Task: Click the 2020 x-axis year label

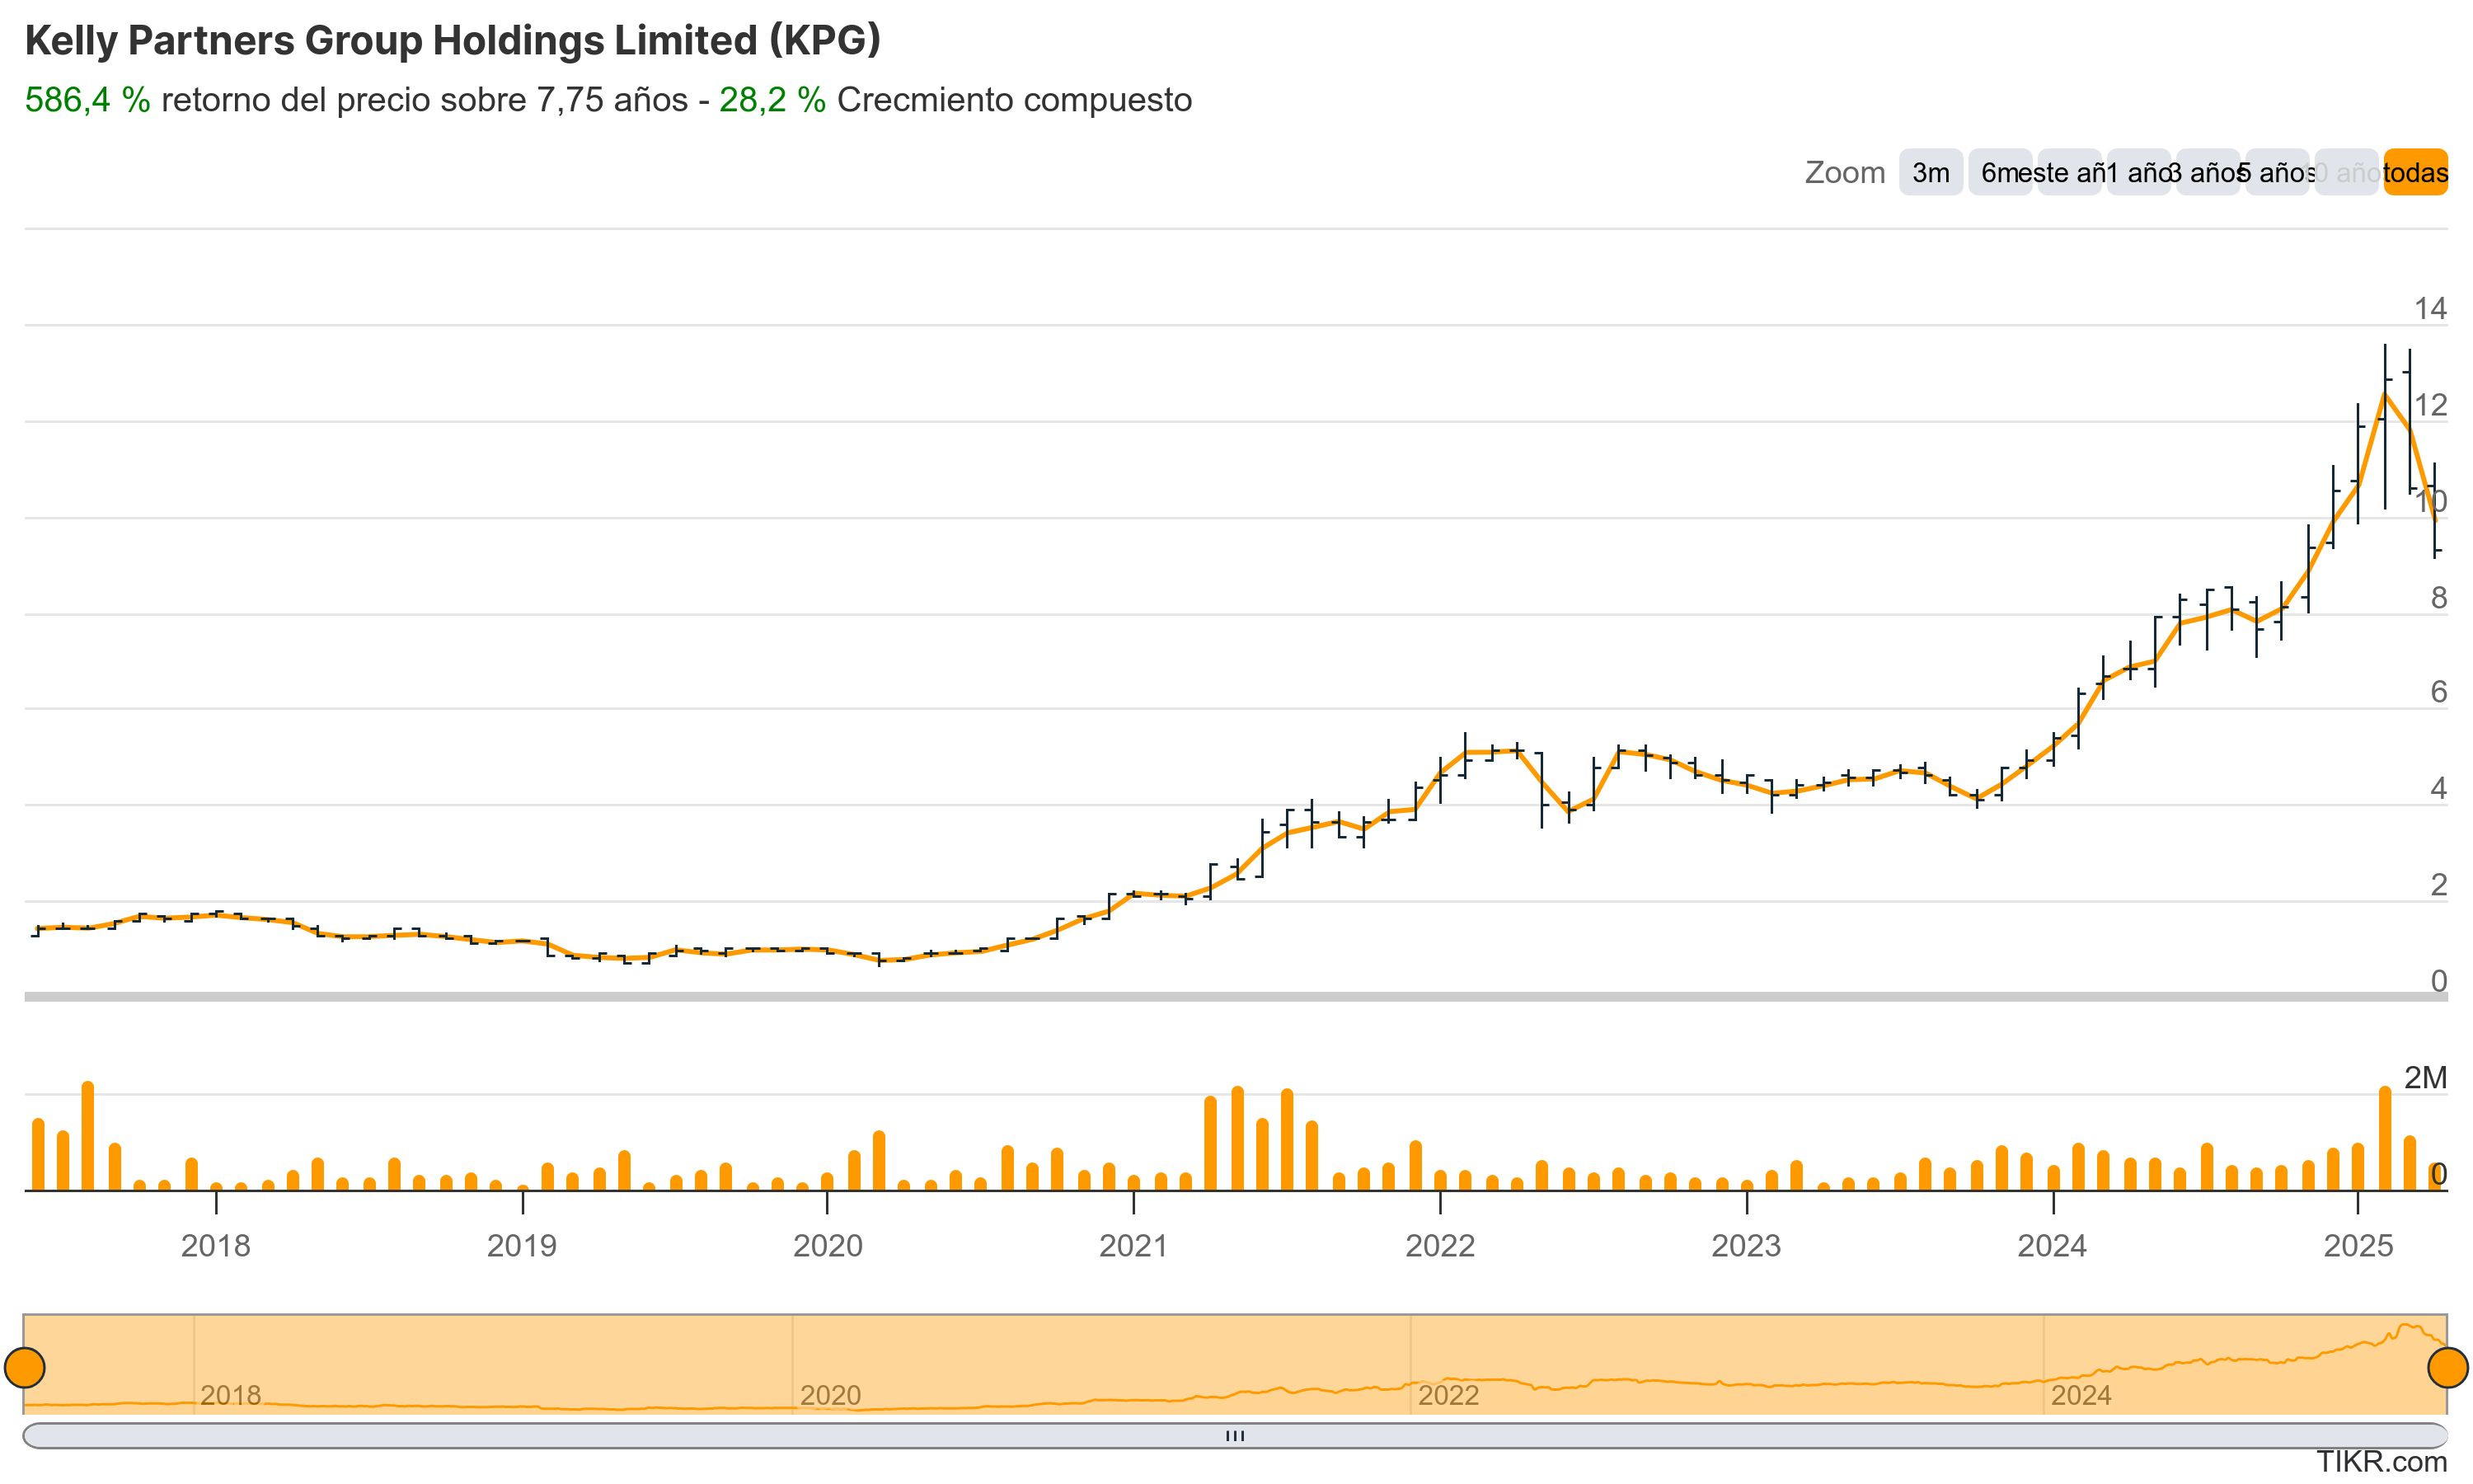Action: coord(828,1246)
